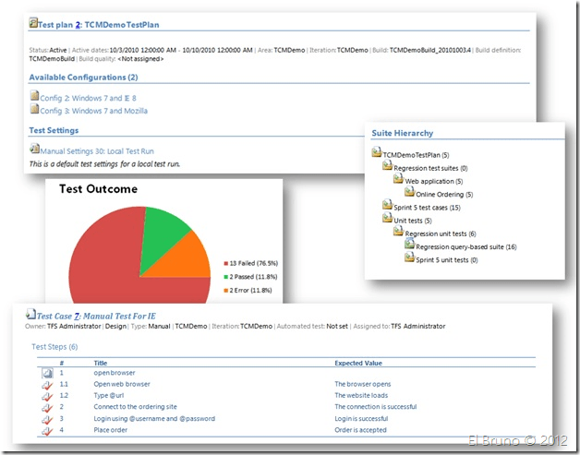
Task: Click the icon for the 'Type @url' step
Action: click(47, 395)
